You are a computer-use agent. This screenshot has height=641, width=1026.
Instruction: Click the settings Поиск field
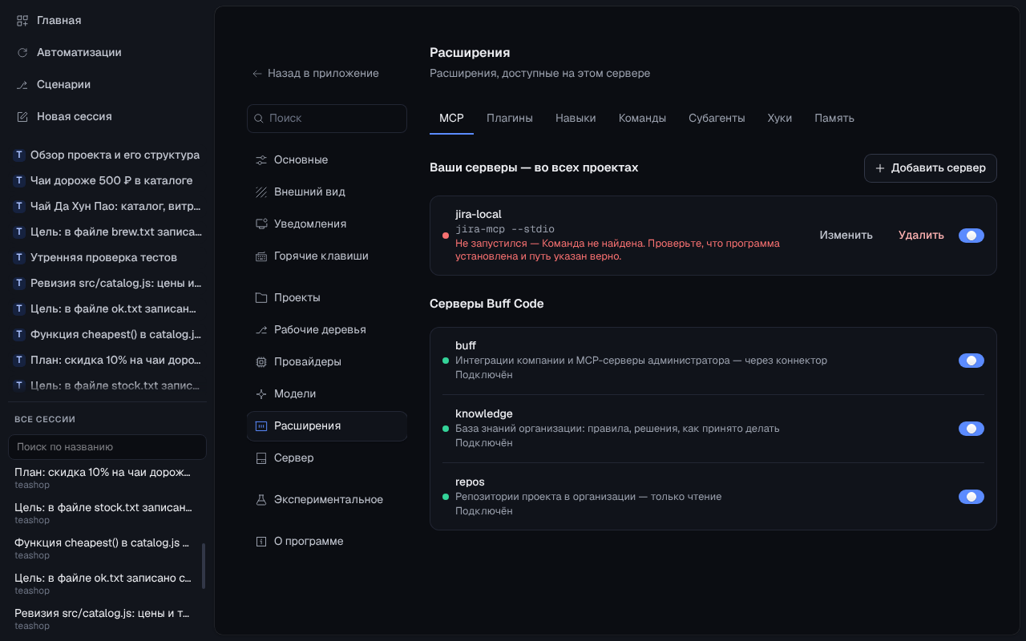[327, 118]
